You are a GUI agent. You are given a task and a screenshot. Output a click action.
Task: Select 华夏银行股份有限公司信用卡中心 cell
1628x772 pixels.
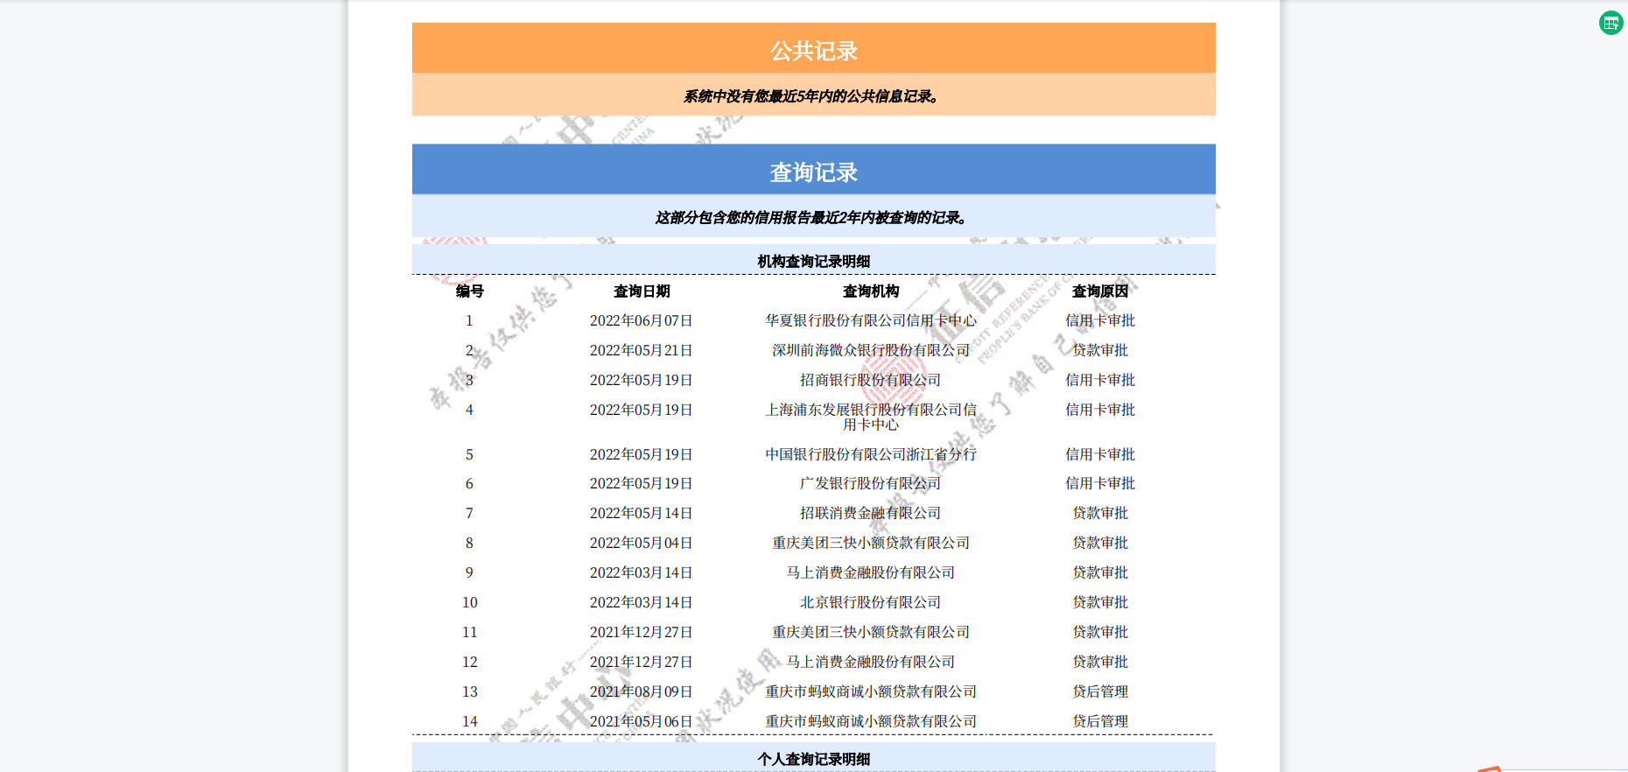871,321
